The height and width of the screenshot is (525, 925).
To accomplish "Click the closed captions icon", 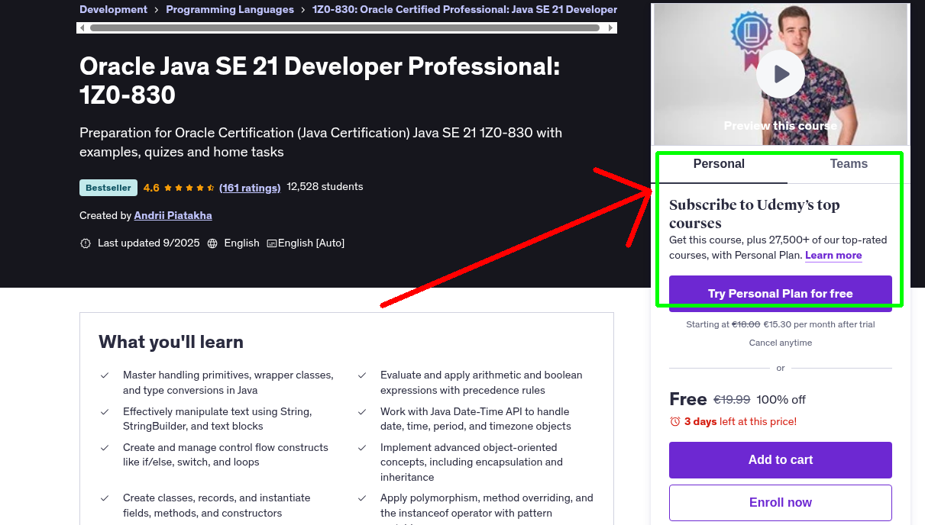I will point(272,243).
